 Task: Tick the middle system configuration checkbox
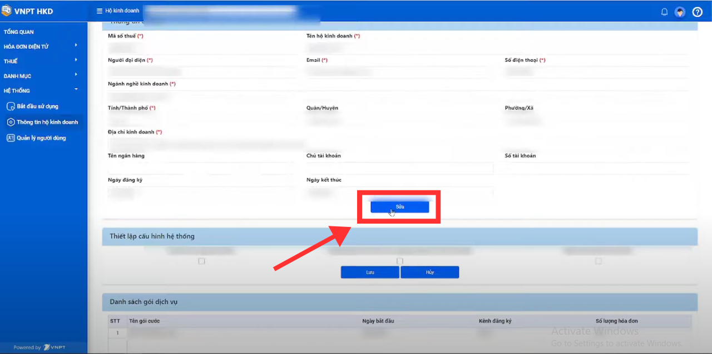[399, 261]
